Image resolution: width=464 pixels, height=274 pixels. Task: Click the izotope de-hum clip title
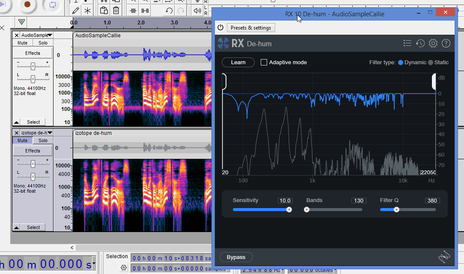(x=93, y=133)
